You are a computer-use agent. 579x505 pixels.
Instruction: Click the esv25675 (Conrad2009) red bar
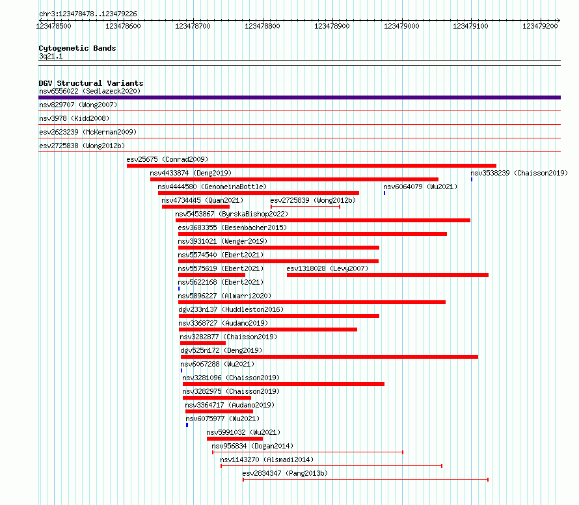(x=311, y=166)
